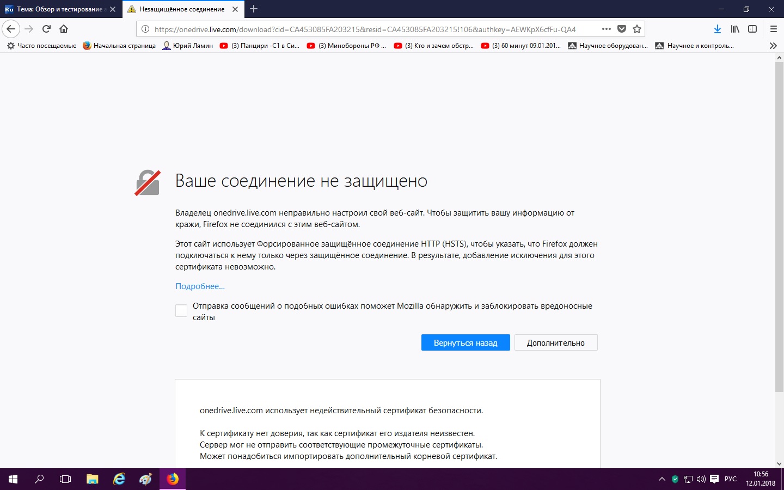Click scrollbar down arrow
This screenshot has width=784, height=490.
click(x=779, y=464)
